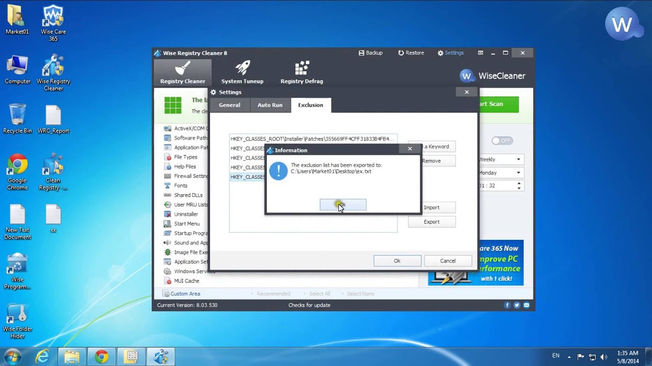Open Internet Explorer from the taskbar
The height and width of the screenshot is (366, 652).
[x=42, y=357]
